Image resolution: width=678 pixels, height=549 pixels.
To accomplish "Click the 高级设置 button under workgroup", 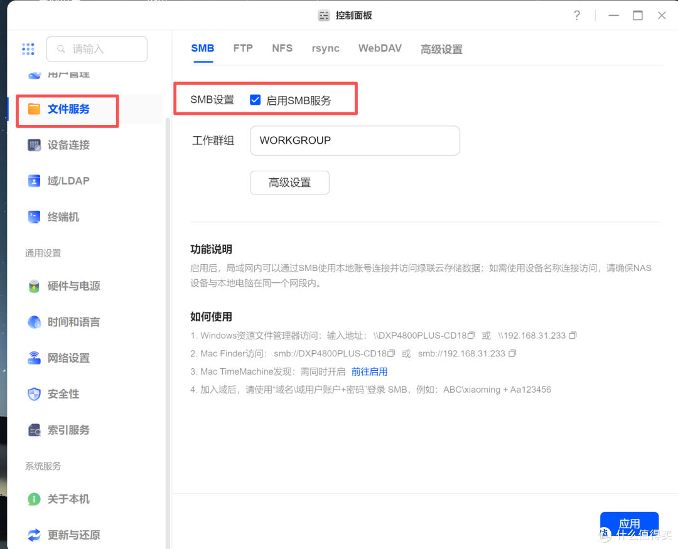I will (289, 183).
